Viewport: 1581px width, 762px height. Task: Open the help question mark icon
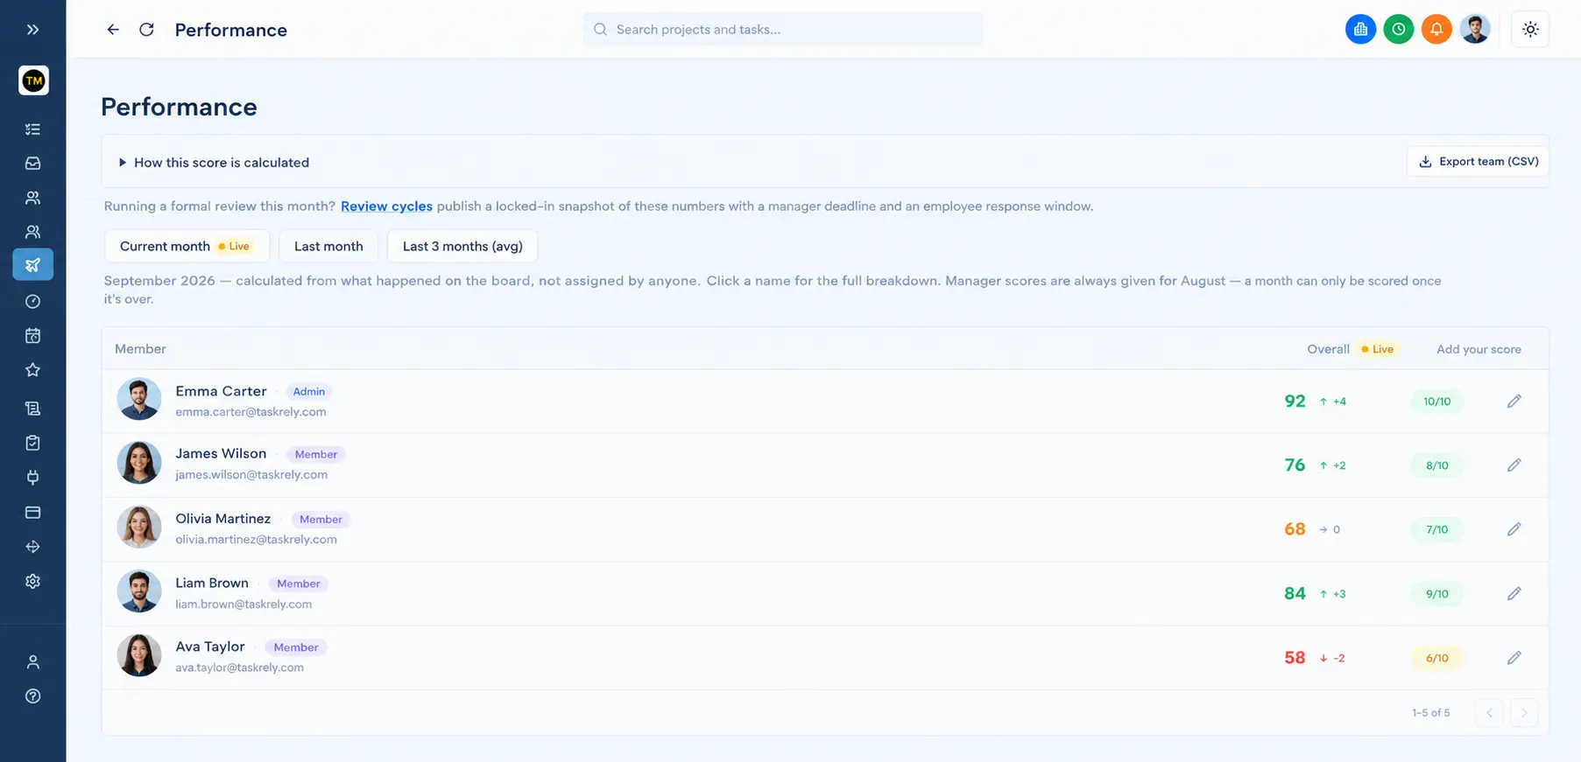[32, 696]
